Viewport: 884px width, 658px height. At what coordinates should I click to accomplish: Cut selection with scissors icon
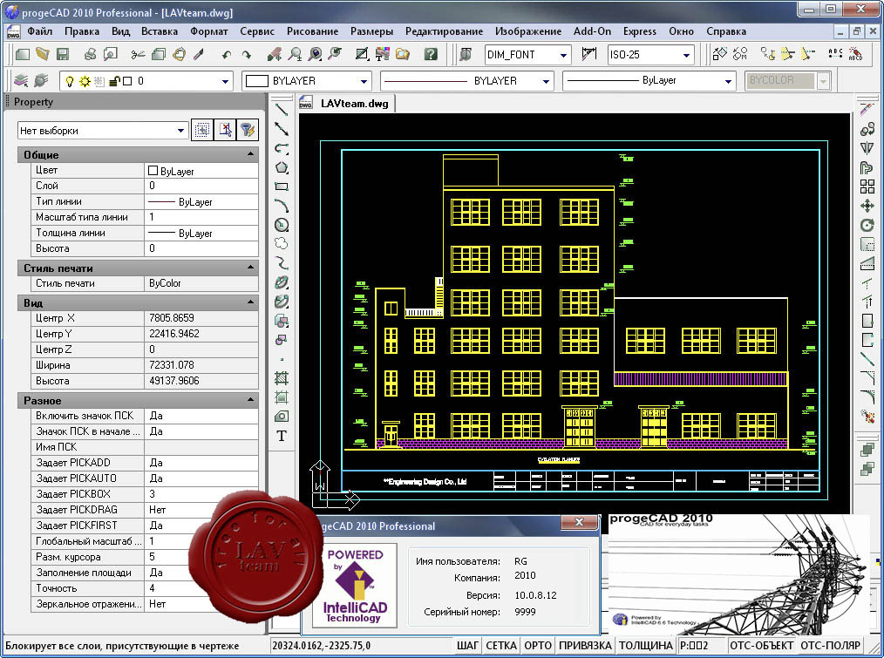tap(138, 54)
